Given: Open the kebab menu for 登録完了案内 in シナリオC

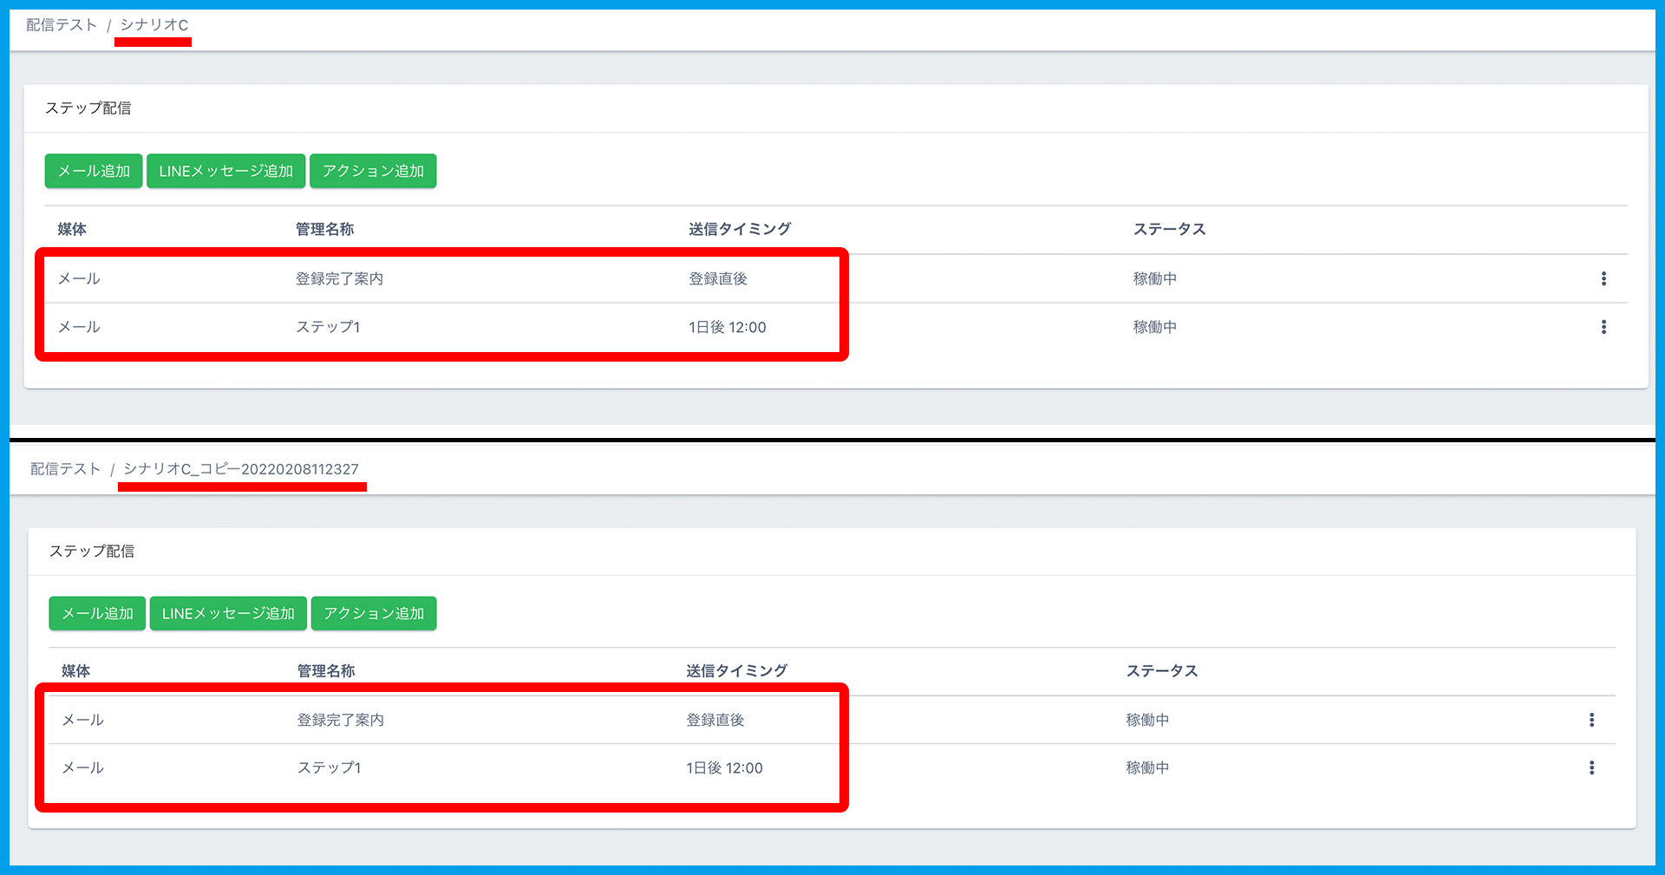Looking at the screenshot, I should click(1603, 278).
